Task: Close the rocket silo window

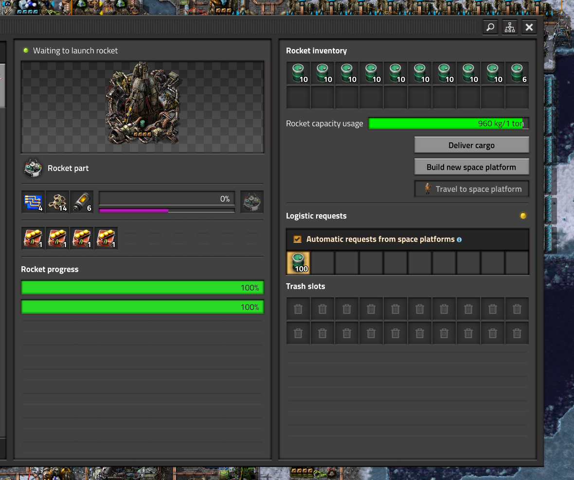Action: 529,27
